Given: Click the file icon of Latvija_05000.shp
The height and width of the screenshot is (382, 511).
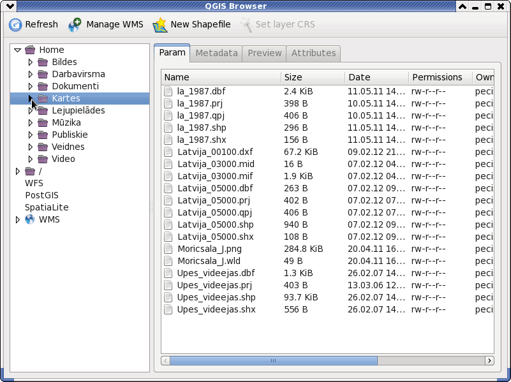Looking at the screenshot, I should click(168, 224).
